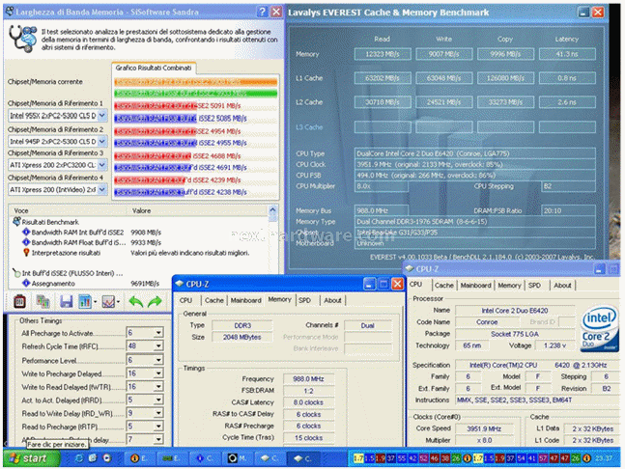The image size is (625, 469).
Task: Click the EVEREST L2 Cache Write 24521 MB/s field
Action: (x=444, y=102)
